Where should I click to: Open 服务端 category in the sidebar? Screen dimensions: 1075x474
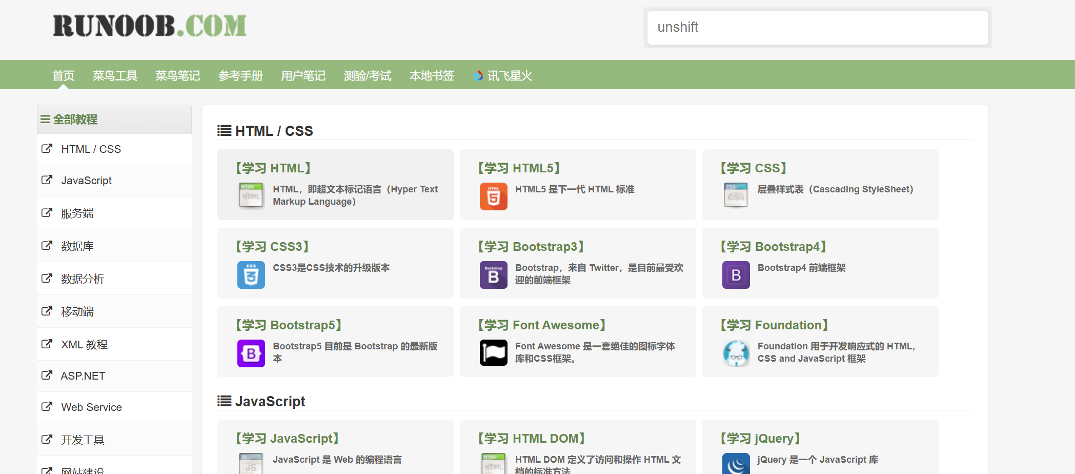77,213
